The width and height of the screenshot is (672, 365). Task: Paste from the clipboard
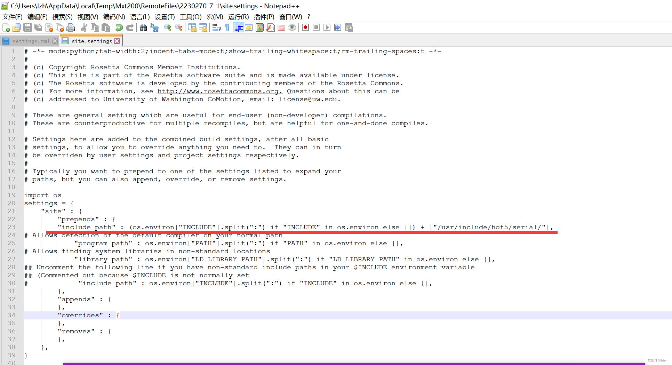coord(106,27)
